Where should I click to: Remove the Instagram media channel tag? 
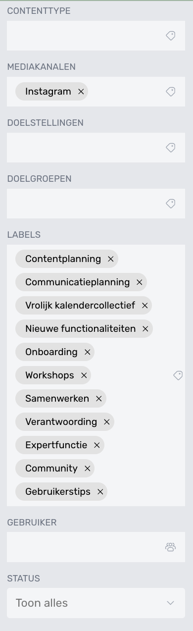click(81, 92)
